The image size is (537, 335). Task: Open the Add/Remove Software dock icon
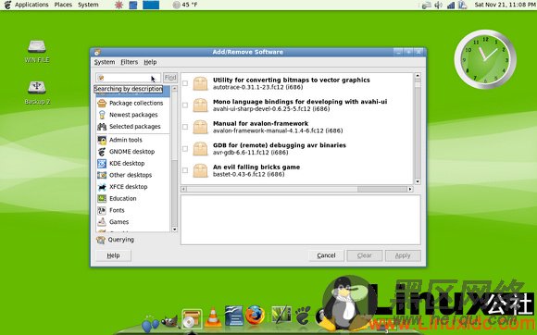tap(192, 319)
